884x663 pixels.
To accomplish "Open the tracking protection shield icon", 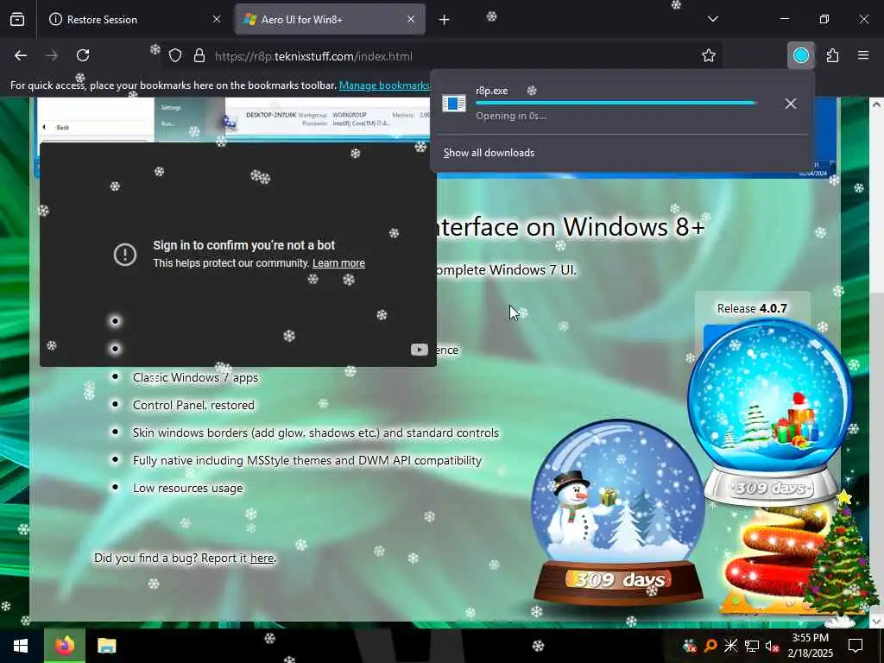I will [175, 56].
